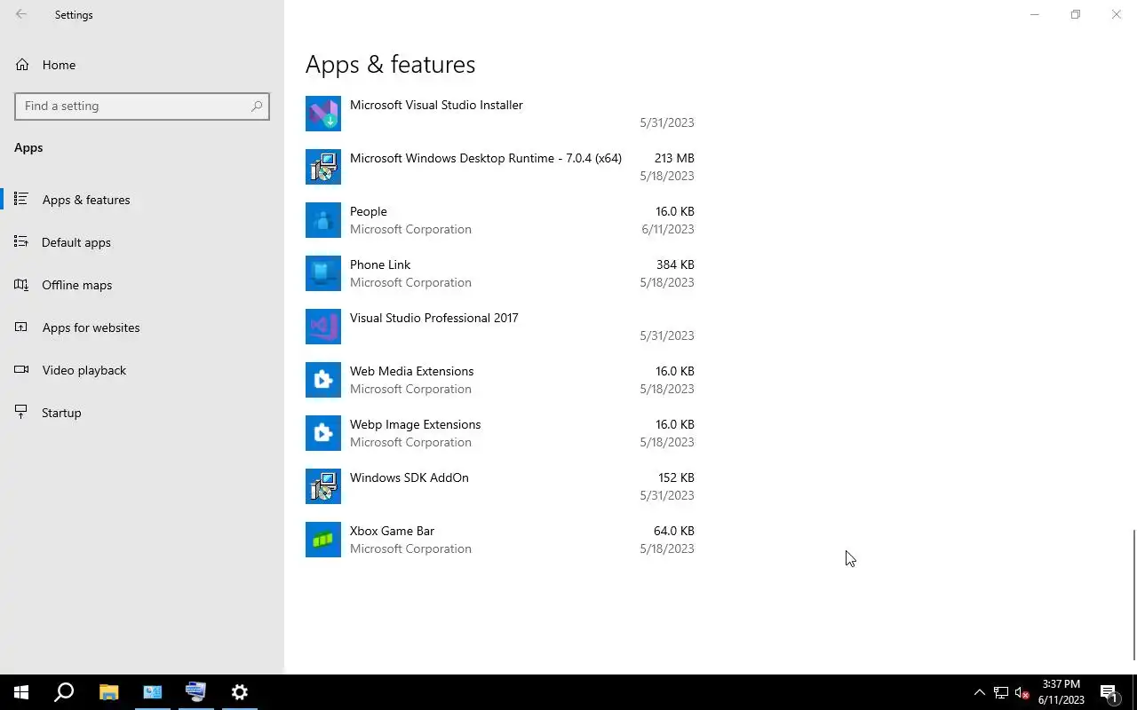The height and width of the screenshot is (710, 1137).
Task: Open the notification center icon
Action: (1109, 692)
